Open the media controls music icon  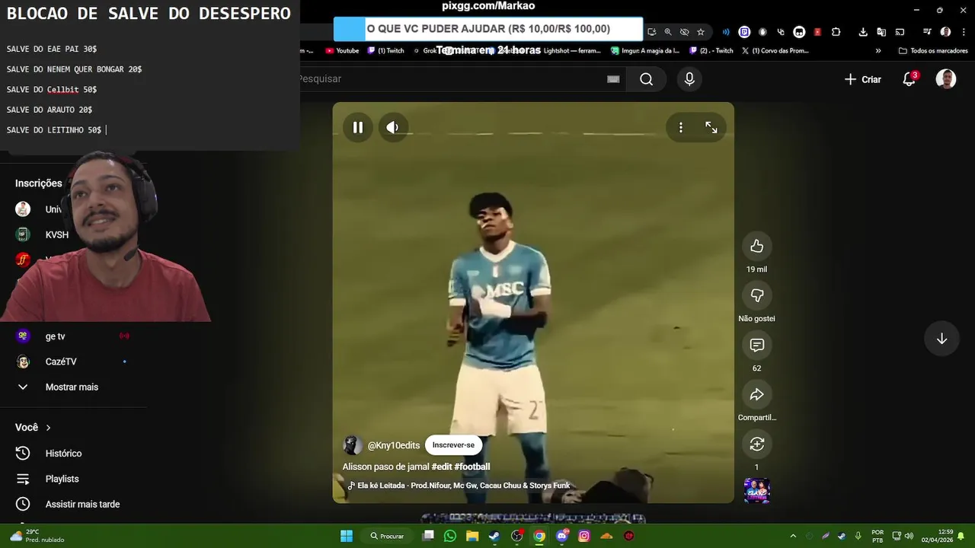pyautogui.click(x=927, y=32)
